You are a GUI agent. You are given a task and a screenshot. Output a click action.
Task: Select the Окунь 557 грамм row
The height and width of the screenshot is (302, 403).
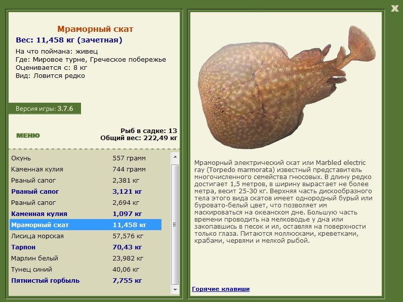point(86,158)
